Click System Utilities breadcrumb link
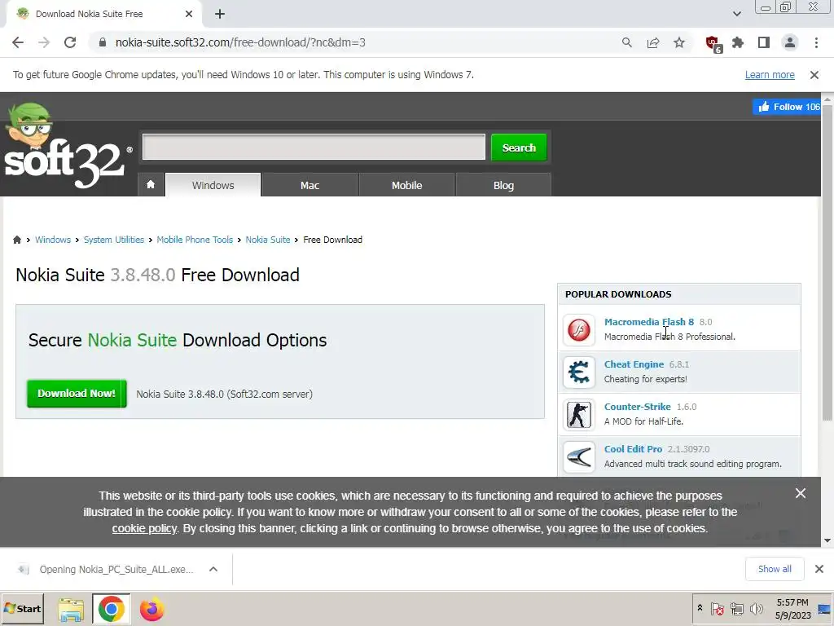Viewport: 834px width, 626px height. coord(114,240)
